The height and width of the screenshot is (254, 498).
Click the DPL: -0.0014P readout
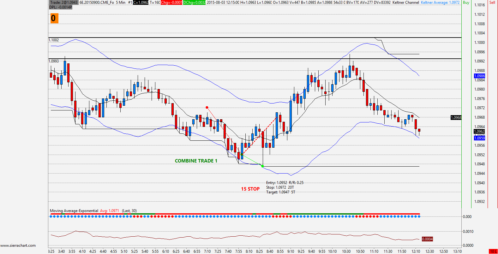[61, 7]
